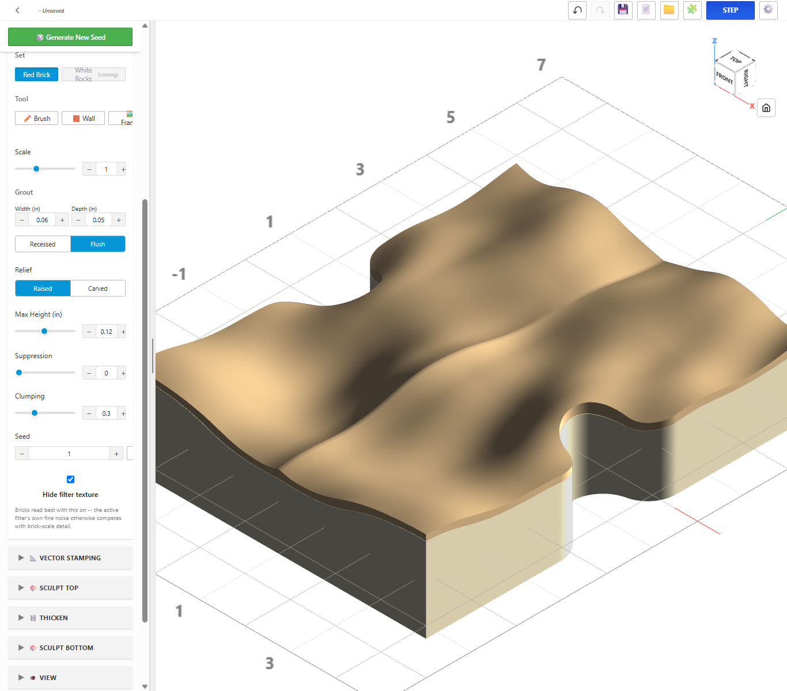Click the back arrow icon
Viewport: 787px width, 691px height.
pos(18,10)
